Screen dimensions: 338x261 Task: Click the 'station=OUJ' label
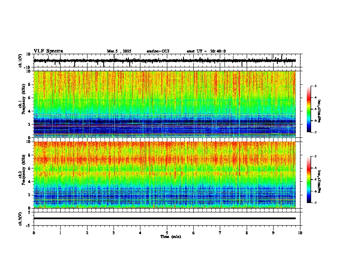tap(158, 51)
